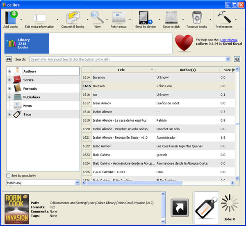Click the Remove books trash icon
246x226 pixels.
tap(197, 18)
